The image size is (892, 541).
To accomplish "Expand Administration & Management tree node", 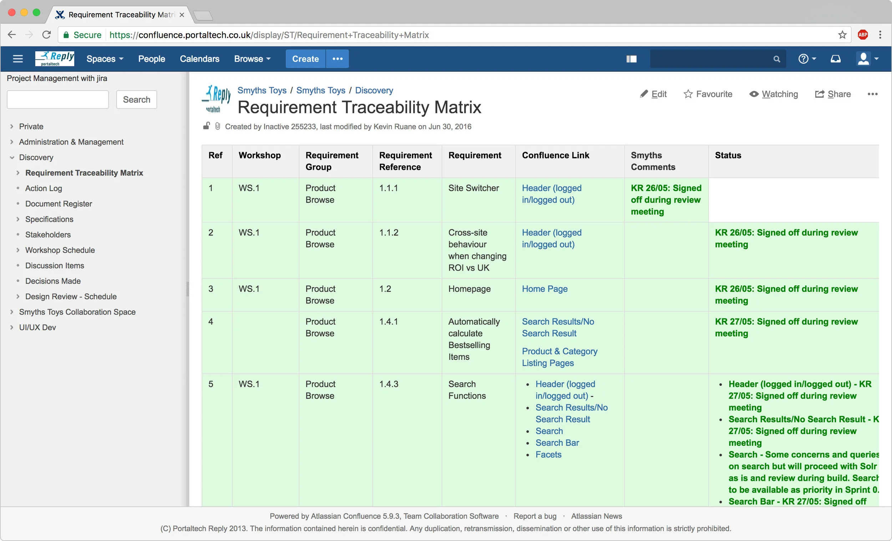I will 11,142.
